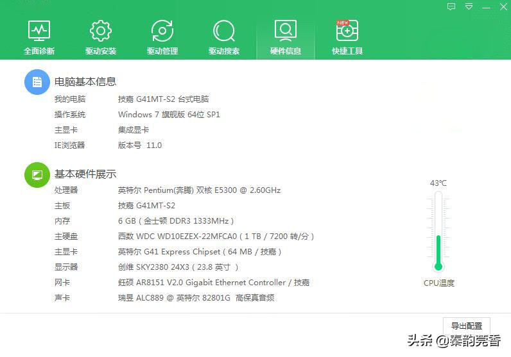Click the blue 电脑基本信息 document icon
The image size is (511, 357).
click(x=37, y=82)
